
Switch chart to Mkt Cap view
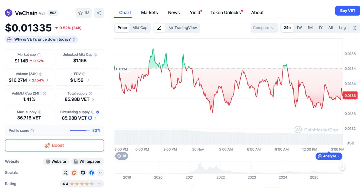tap(140, 28)
